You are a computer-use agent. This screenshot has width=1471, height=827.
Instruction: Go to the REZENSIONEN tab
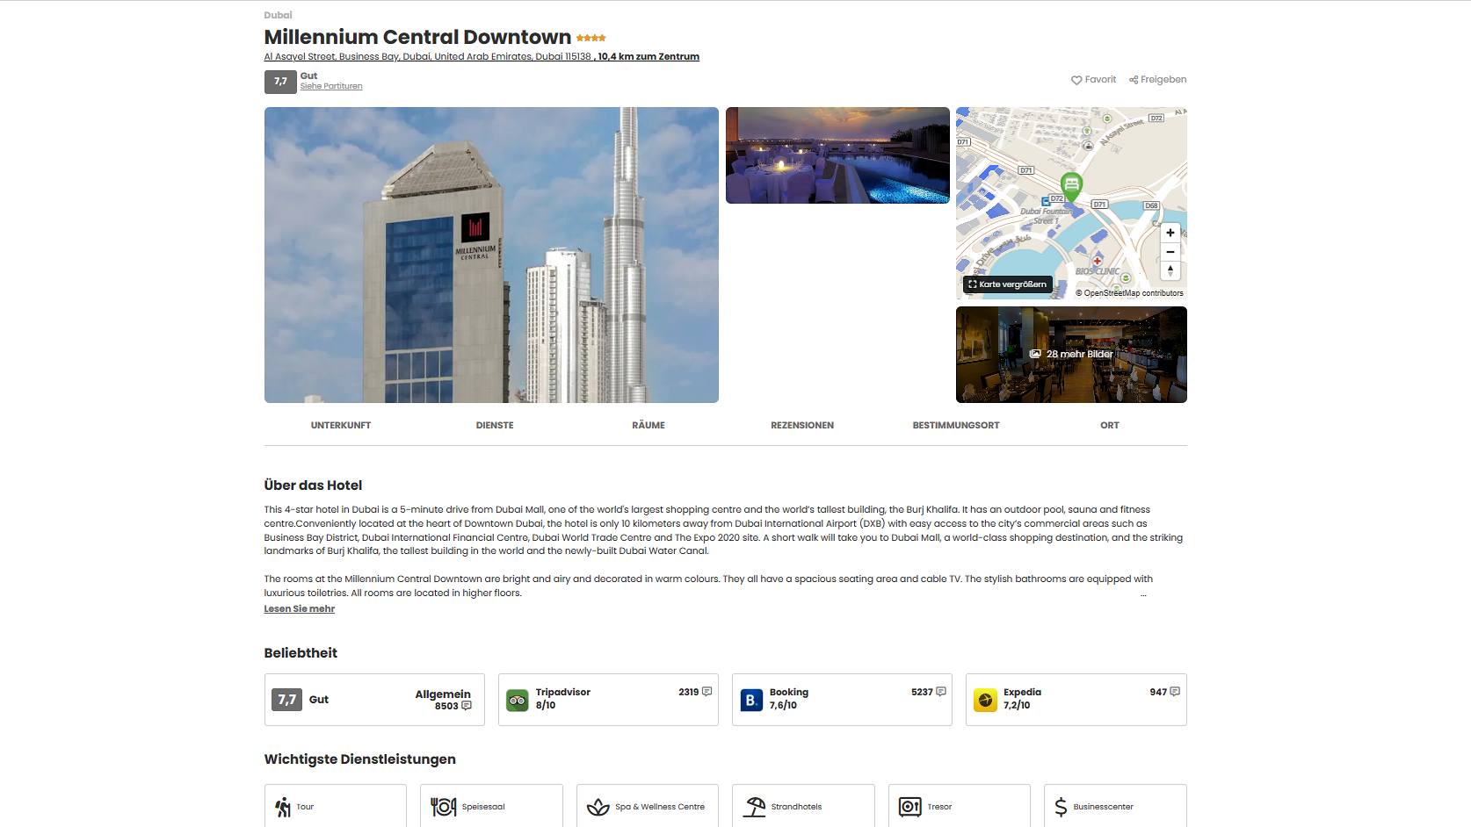[802, 425]
